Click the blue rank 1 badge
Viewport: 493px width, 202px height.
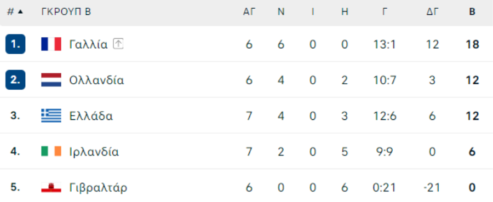click(15, 44)
